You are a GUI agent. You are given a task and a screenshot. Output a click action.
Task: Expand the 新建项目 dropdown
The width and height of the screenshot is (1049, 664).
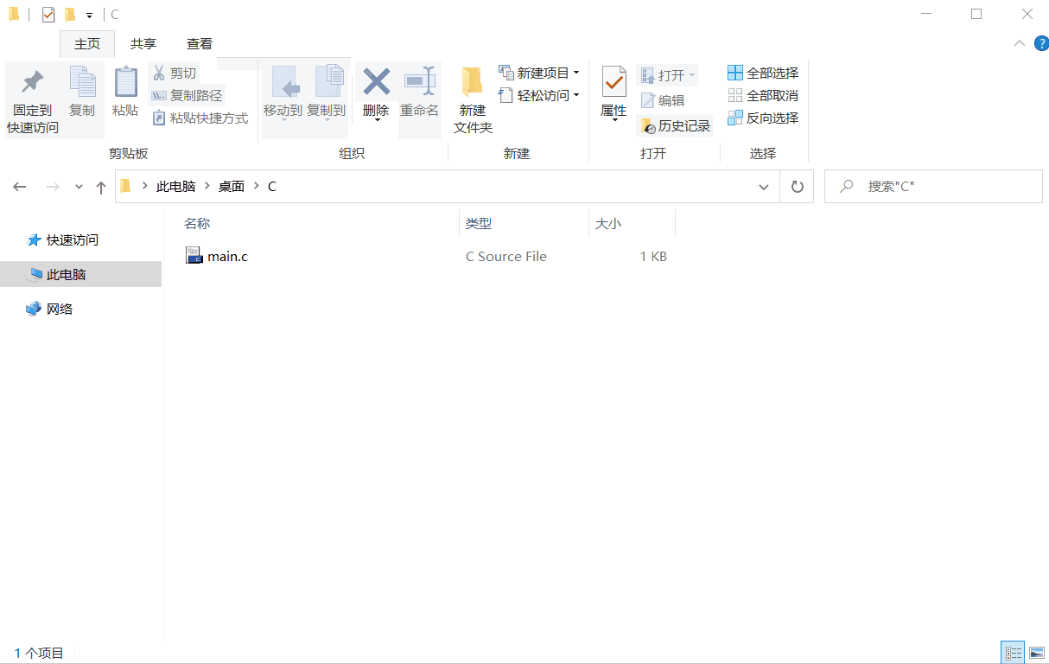point(576,73)
